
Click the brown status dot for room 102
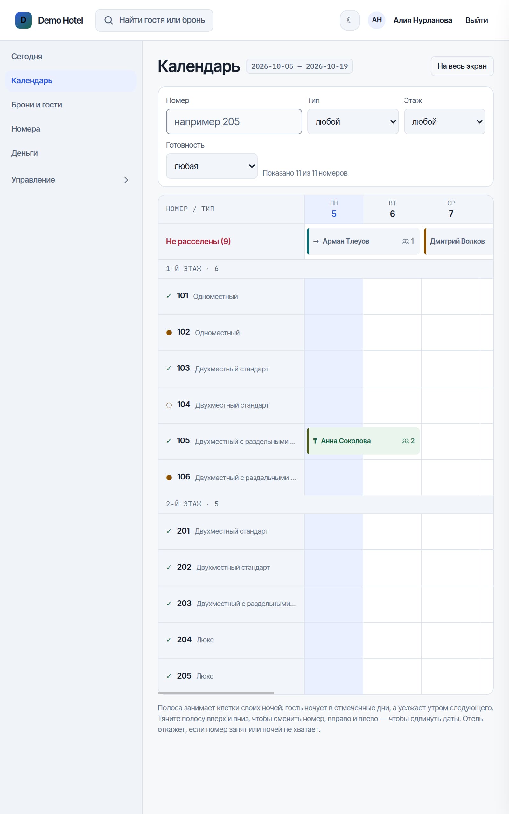(x=169, y=333)
